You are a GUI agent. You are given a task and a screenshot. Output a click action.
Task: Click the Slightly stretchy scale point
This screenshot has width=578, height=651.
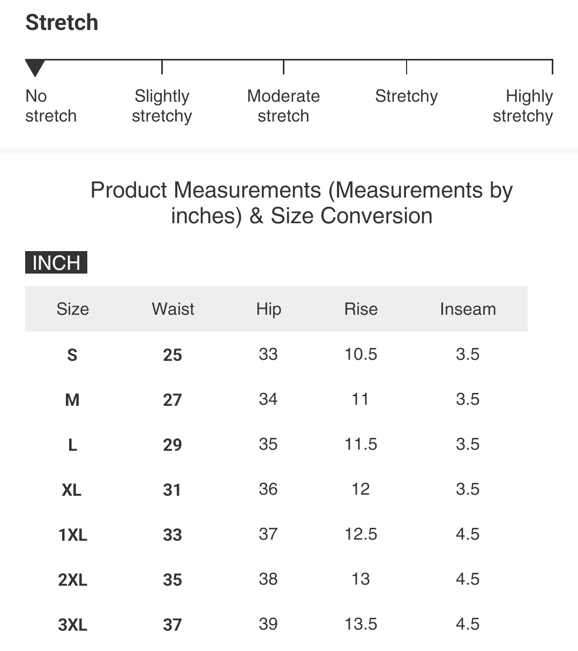[x=162, y=106]
